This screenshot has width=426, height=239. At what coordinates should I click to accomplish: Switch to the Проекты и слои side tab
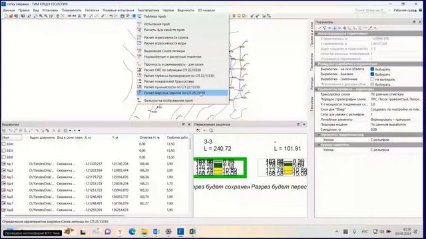pos(312,35)
